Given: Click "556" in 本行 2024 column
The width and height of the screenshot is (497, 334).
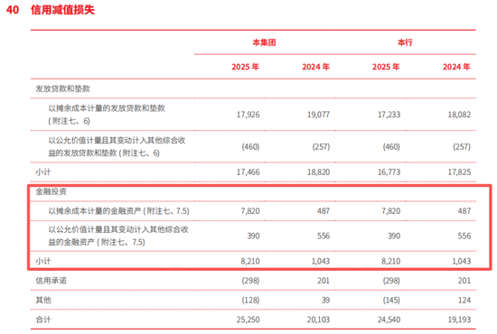Looking at the screenshot, I should (464, 236).
